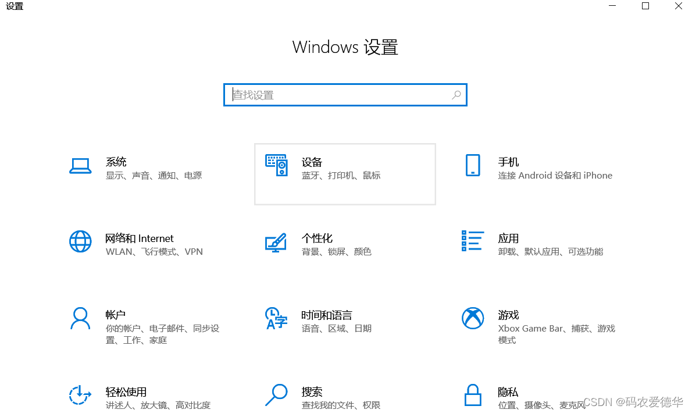Image resolution: width=692 pixels, height=413 pixels.
Task: Click description Xbox Game Bar、捕获、游戏模式
Action: point(557,334)
